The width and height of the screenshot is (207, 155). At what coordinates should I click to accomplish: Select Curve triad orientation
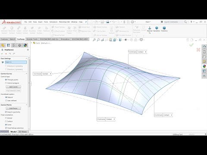click(x=6, y=125)
